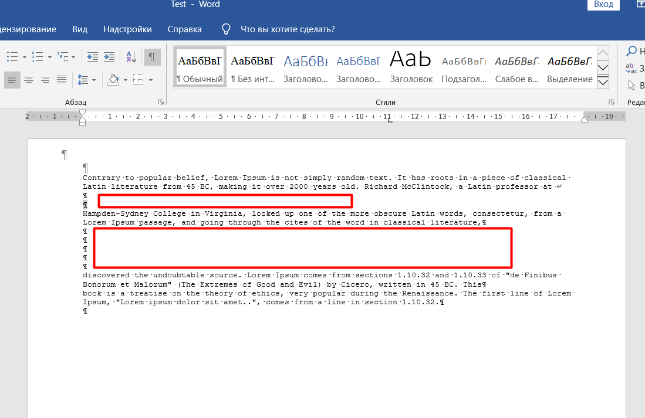Open the line spacing dropdown arrow

click(x=94, y=80)
